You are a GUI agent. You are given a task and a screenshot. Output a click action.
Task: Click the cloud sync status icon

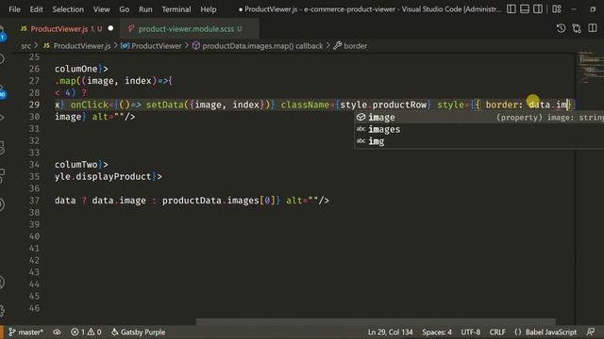pos(57,332)
